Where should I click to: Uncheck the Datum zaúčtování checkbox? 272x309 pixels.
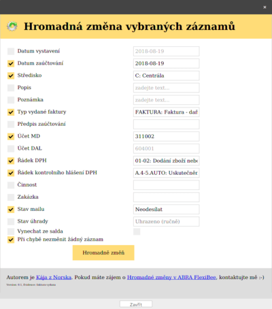pyautogui.click(x=11, y=63)
